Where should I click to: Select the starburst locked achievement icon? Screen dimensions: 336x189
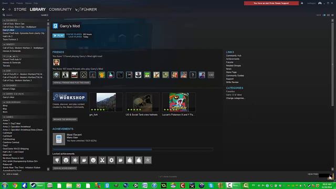pos(75,160)
